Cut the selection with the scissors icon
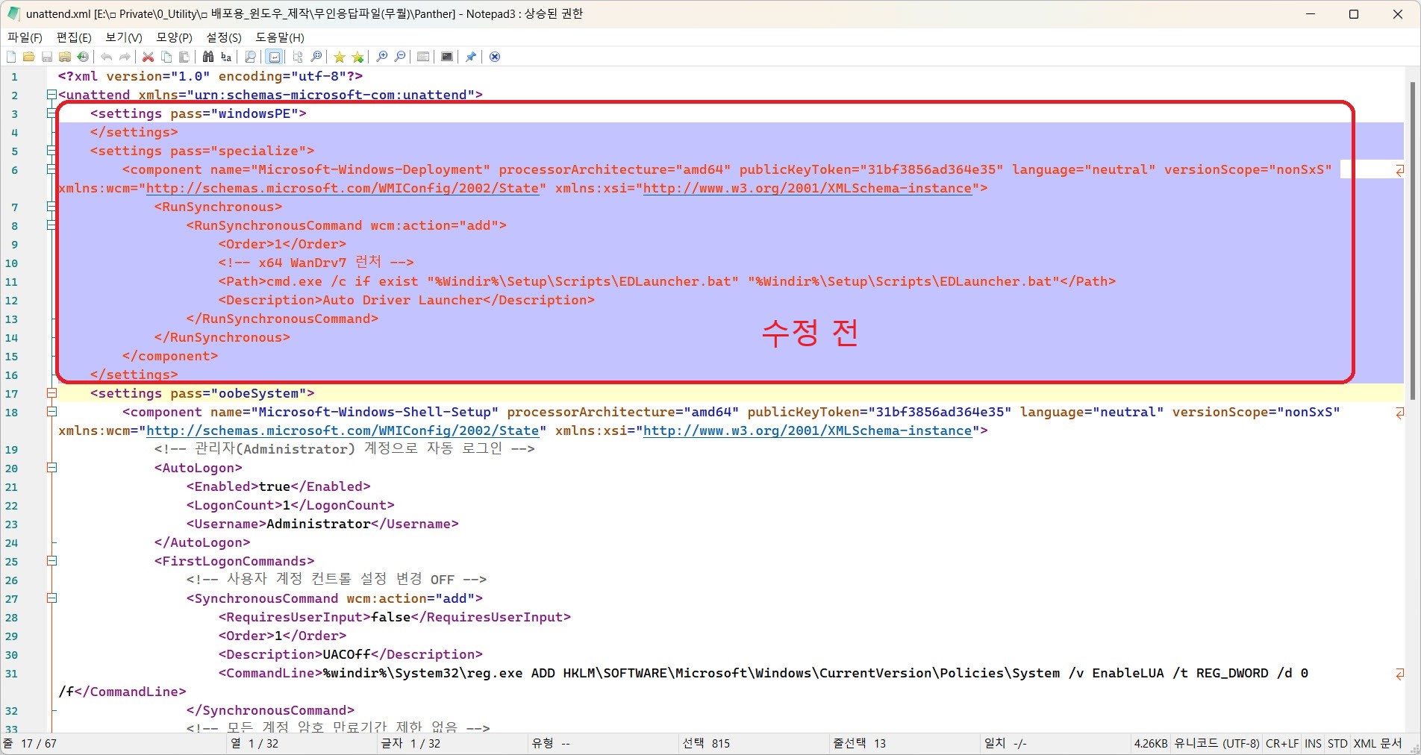The width and height of the screenshot is (1421, 755). click(x=149, y=57)
